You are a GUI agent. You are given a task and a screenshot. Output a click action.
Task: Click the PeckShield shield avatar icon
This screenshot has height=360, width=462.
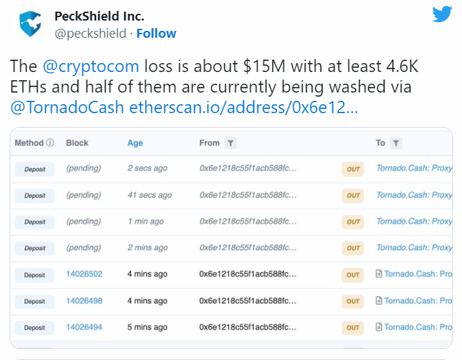pyautogui.click(x=29, y=23)
